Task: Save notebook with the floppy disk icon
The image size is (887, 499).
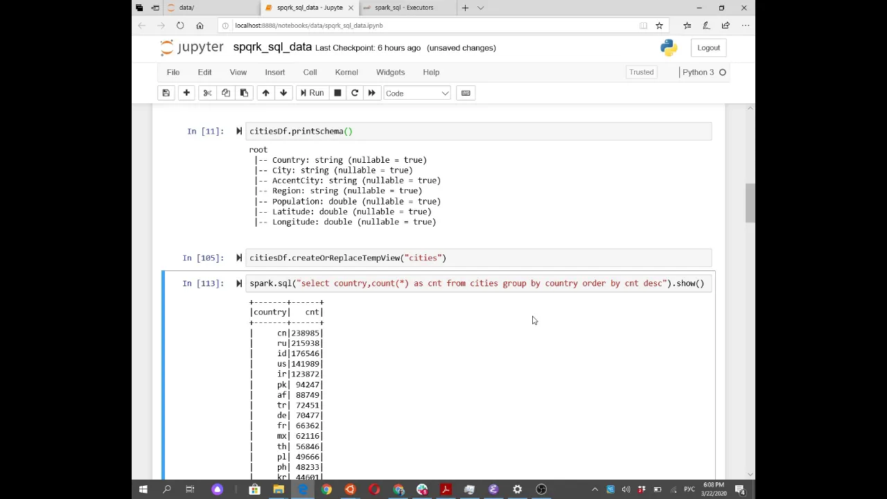Action: [x=166, y=93]
